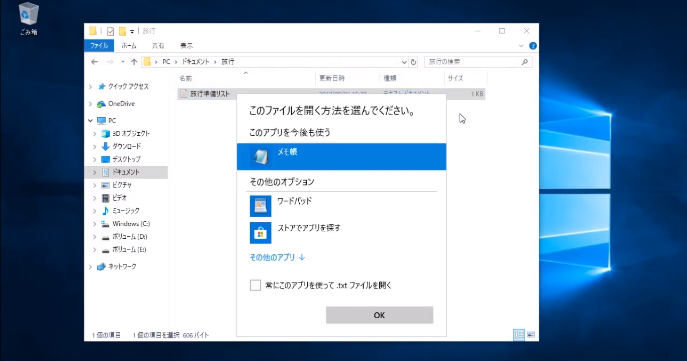Expand the ダウンロード tree node
This screenshot has height=361, width=687.
click(95, 147)
